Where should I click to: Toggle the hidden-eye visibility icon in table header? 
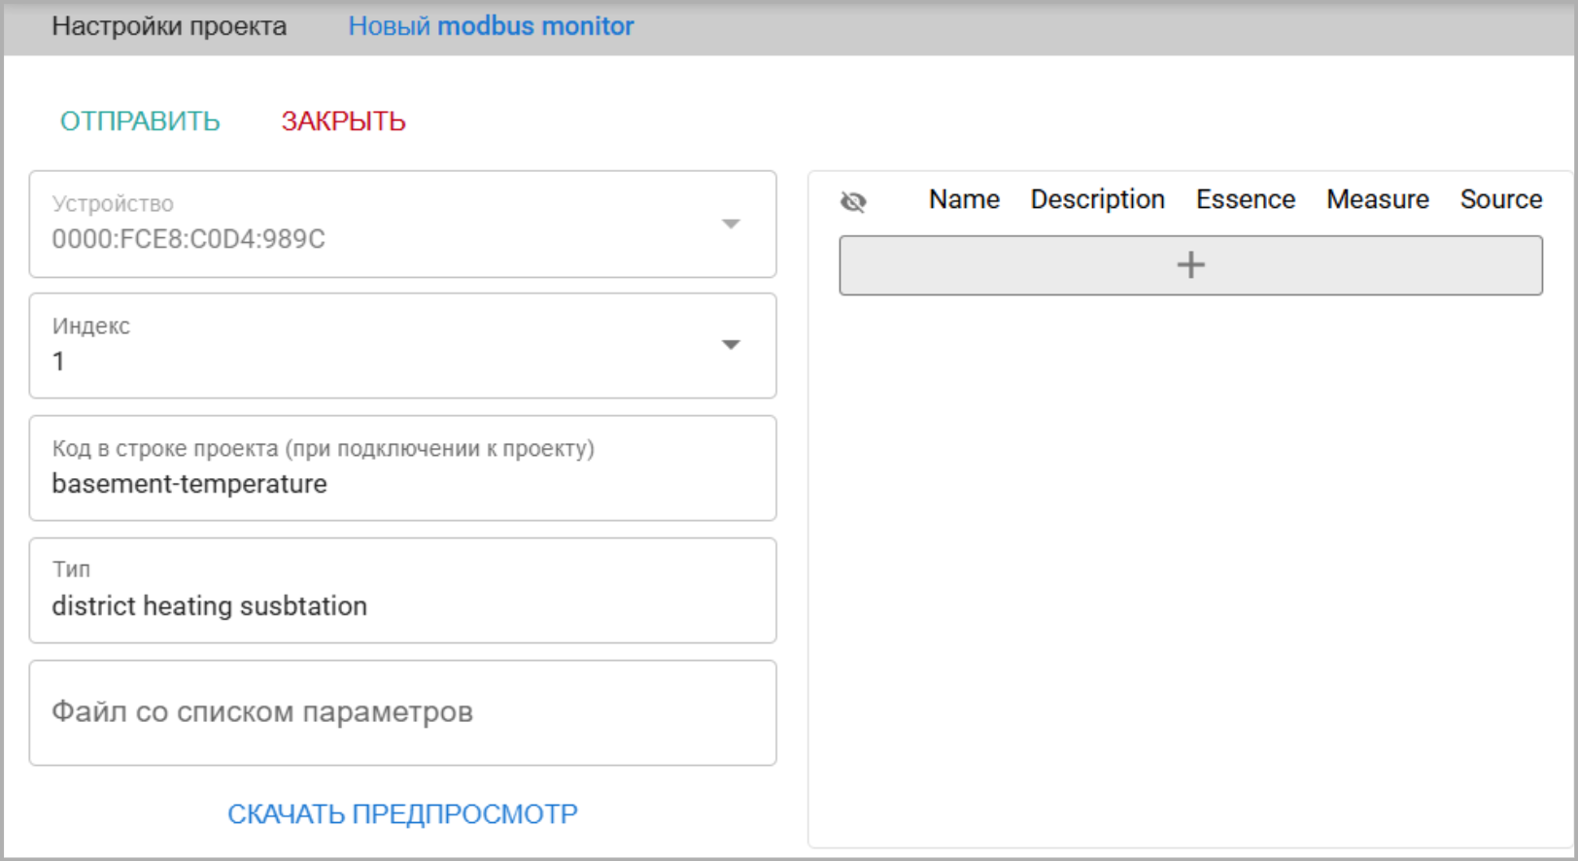[x=853, y=201]
